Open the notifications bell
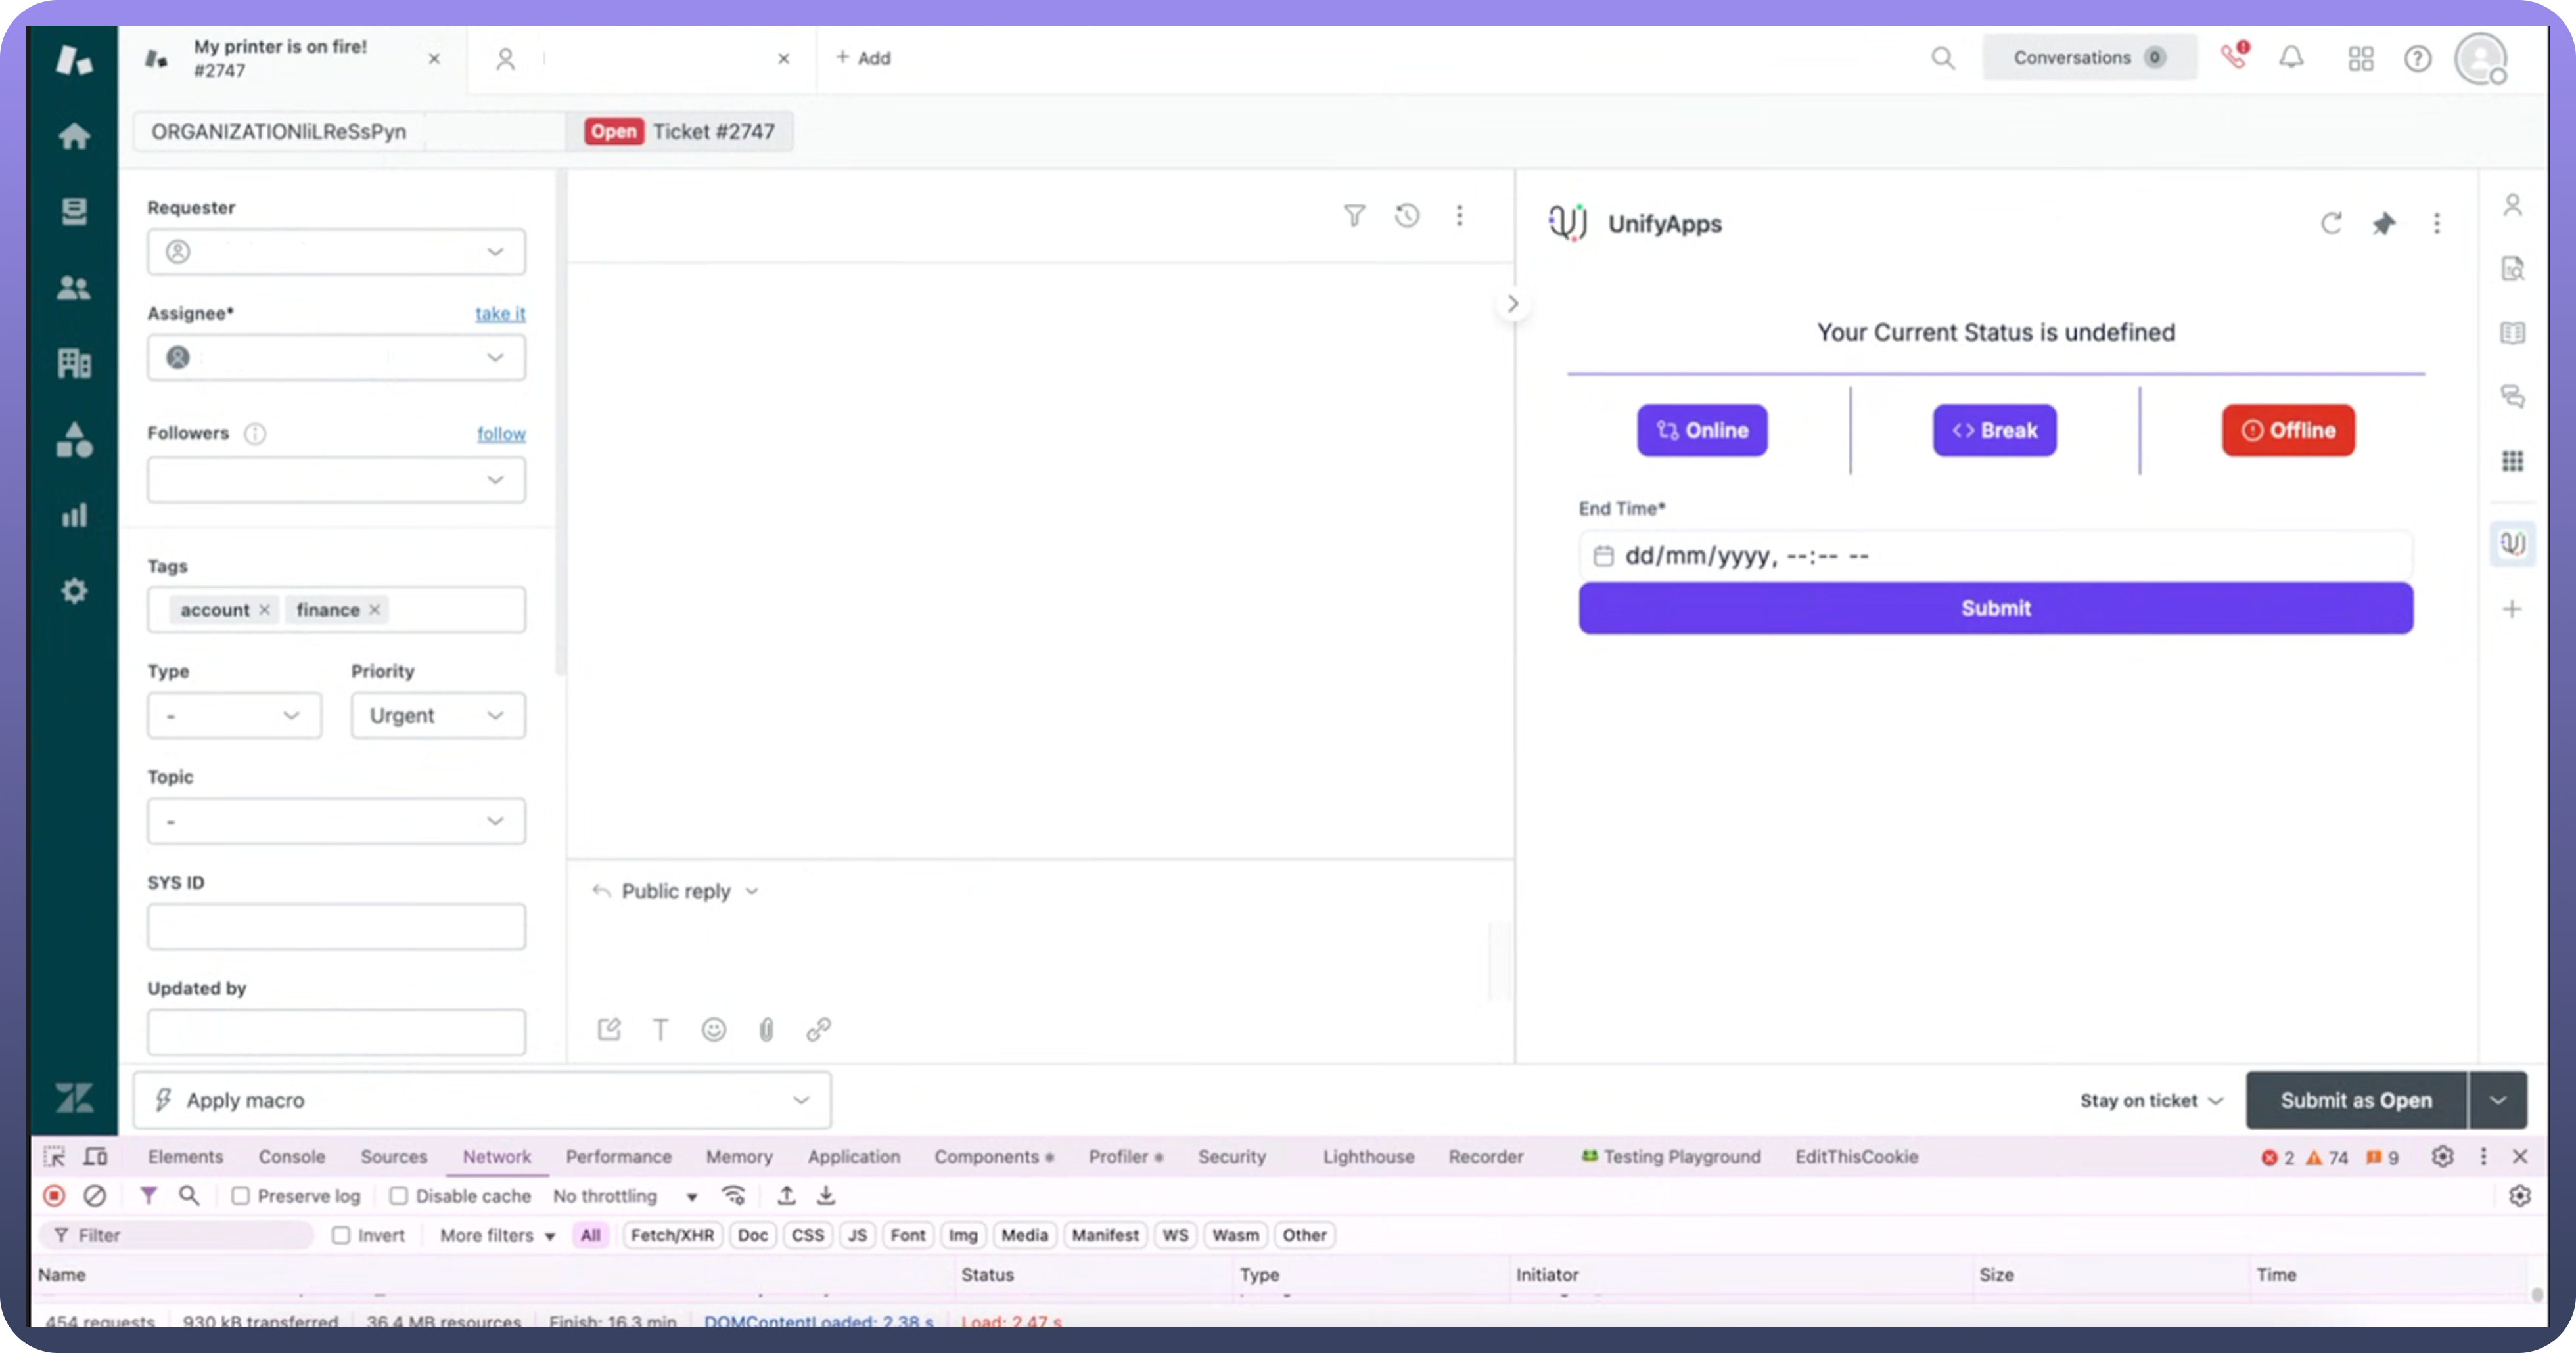The width and height of the screenshot is (2576, 1353). click(x=2291, y=58)
